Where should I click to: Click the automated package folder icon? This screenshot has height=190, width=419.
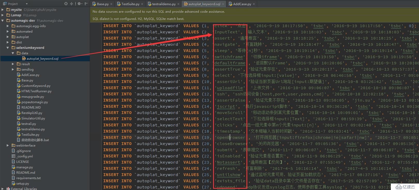pyautogui.click(x=13, y=31)
